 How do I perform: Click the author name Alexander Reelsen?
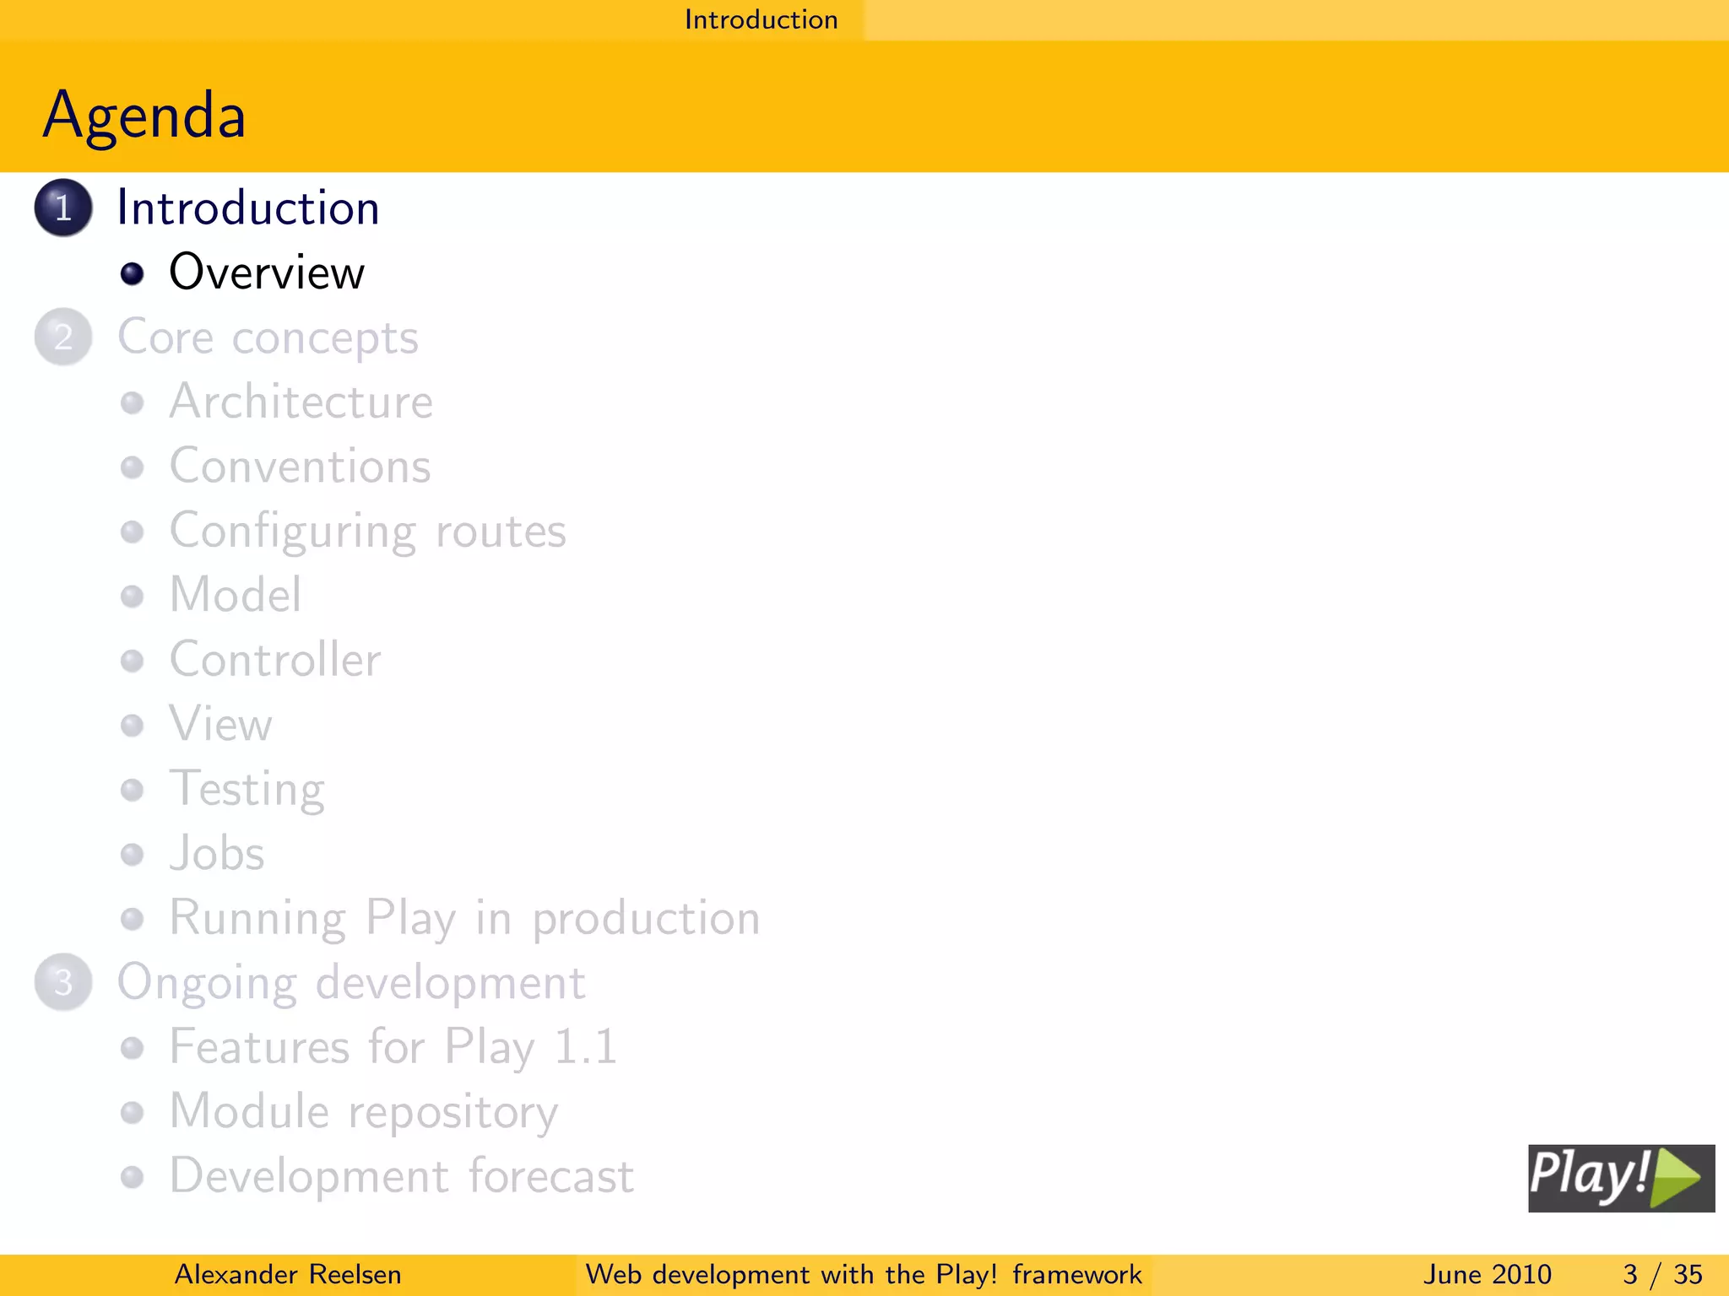pos(287,1274)
